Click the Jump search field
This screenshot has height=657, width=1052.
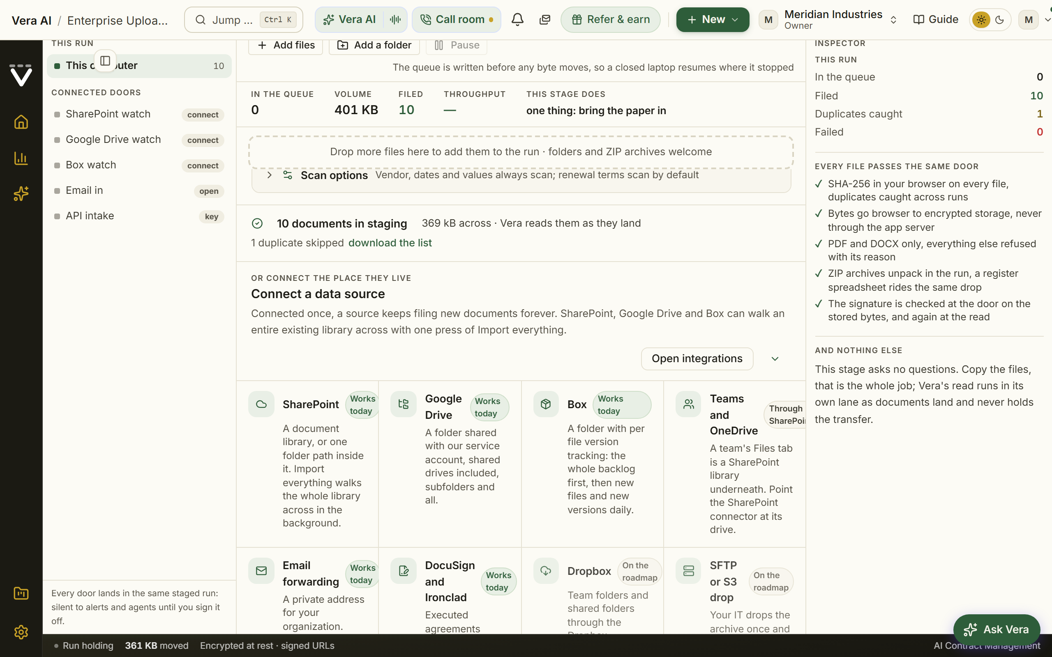[x=243, y=20]
